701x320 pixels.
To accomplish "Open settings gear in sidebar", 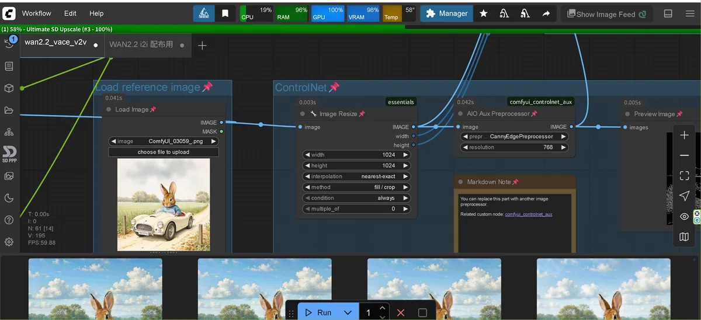I will [9, 242].
